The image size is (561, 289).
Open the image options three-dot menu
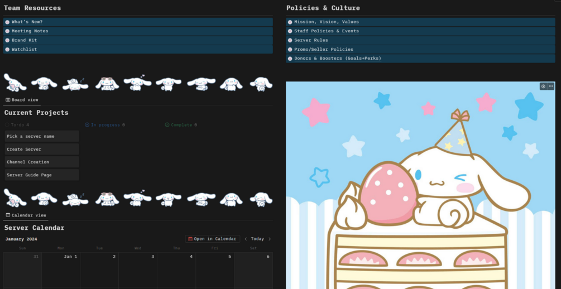point(550,86)
